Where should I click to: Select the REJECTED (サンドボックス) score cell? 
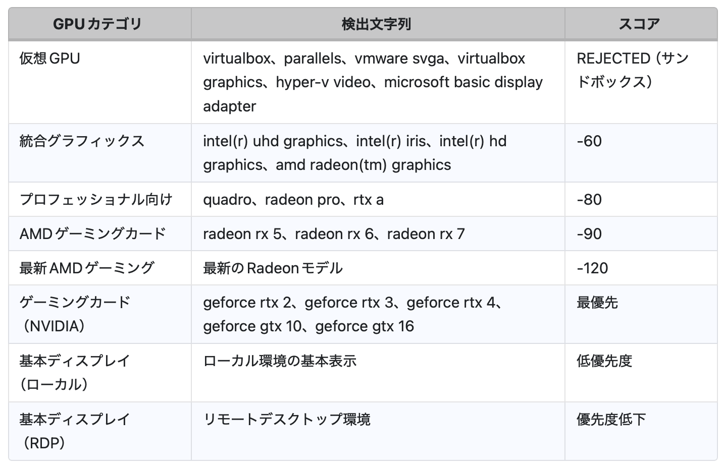[632, 70]
